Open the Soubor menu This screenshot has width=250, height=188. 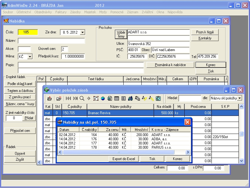[x=8, y=12]
